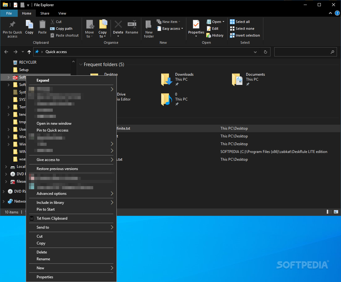Go up one level with the up arrow
The height and width of the screenshot is (282, 341).
pyautogui.click(x=29, y=52)
